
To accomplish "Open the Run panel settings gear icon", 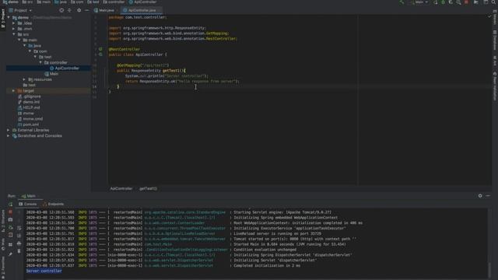I will point(480,196).
